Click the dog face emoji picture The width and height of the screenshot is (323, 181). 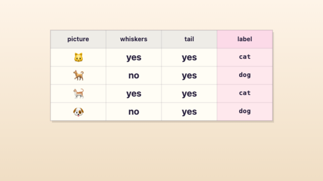pos(78,112)
